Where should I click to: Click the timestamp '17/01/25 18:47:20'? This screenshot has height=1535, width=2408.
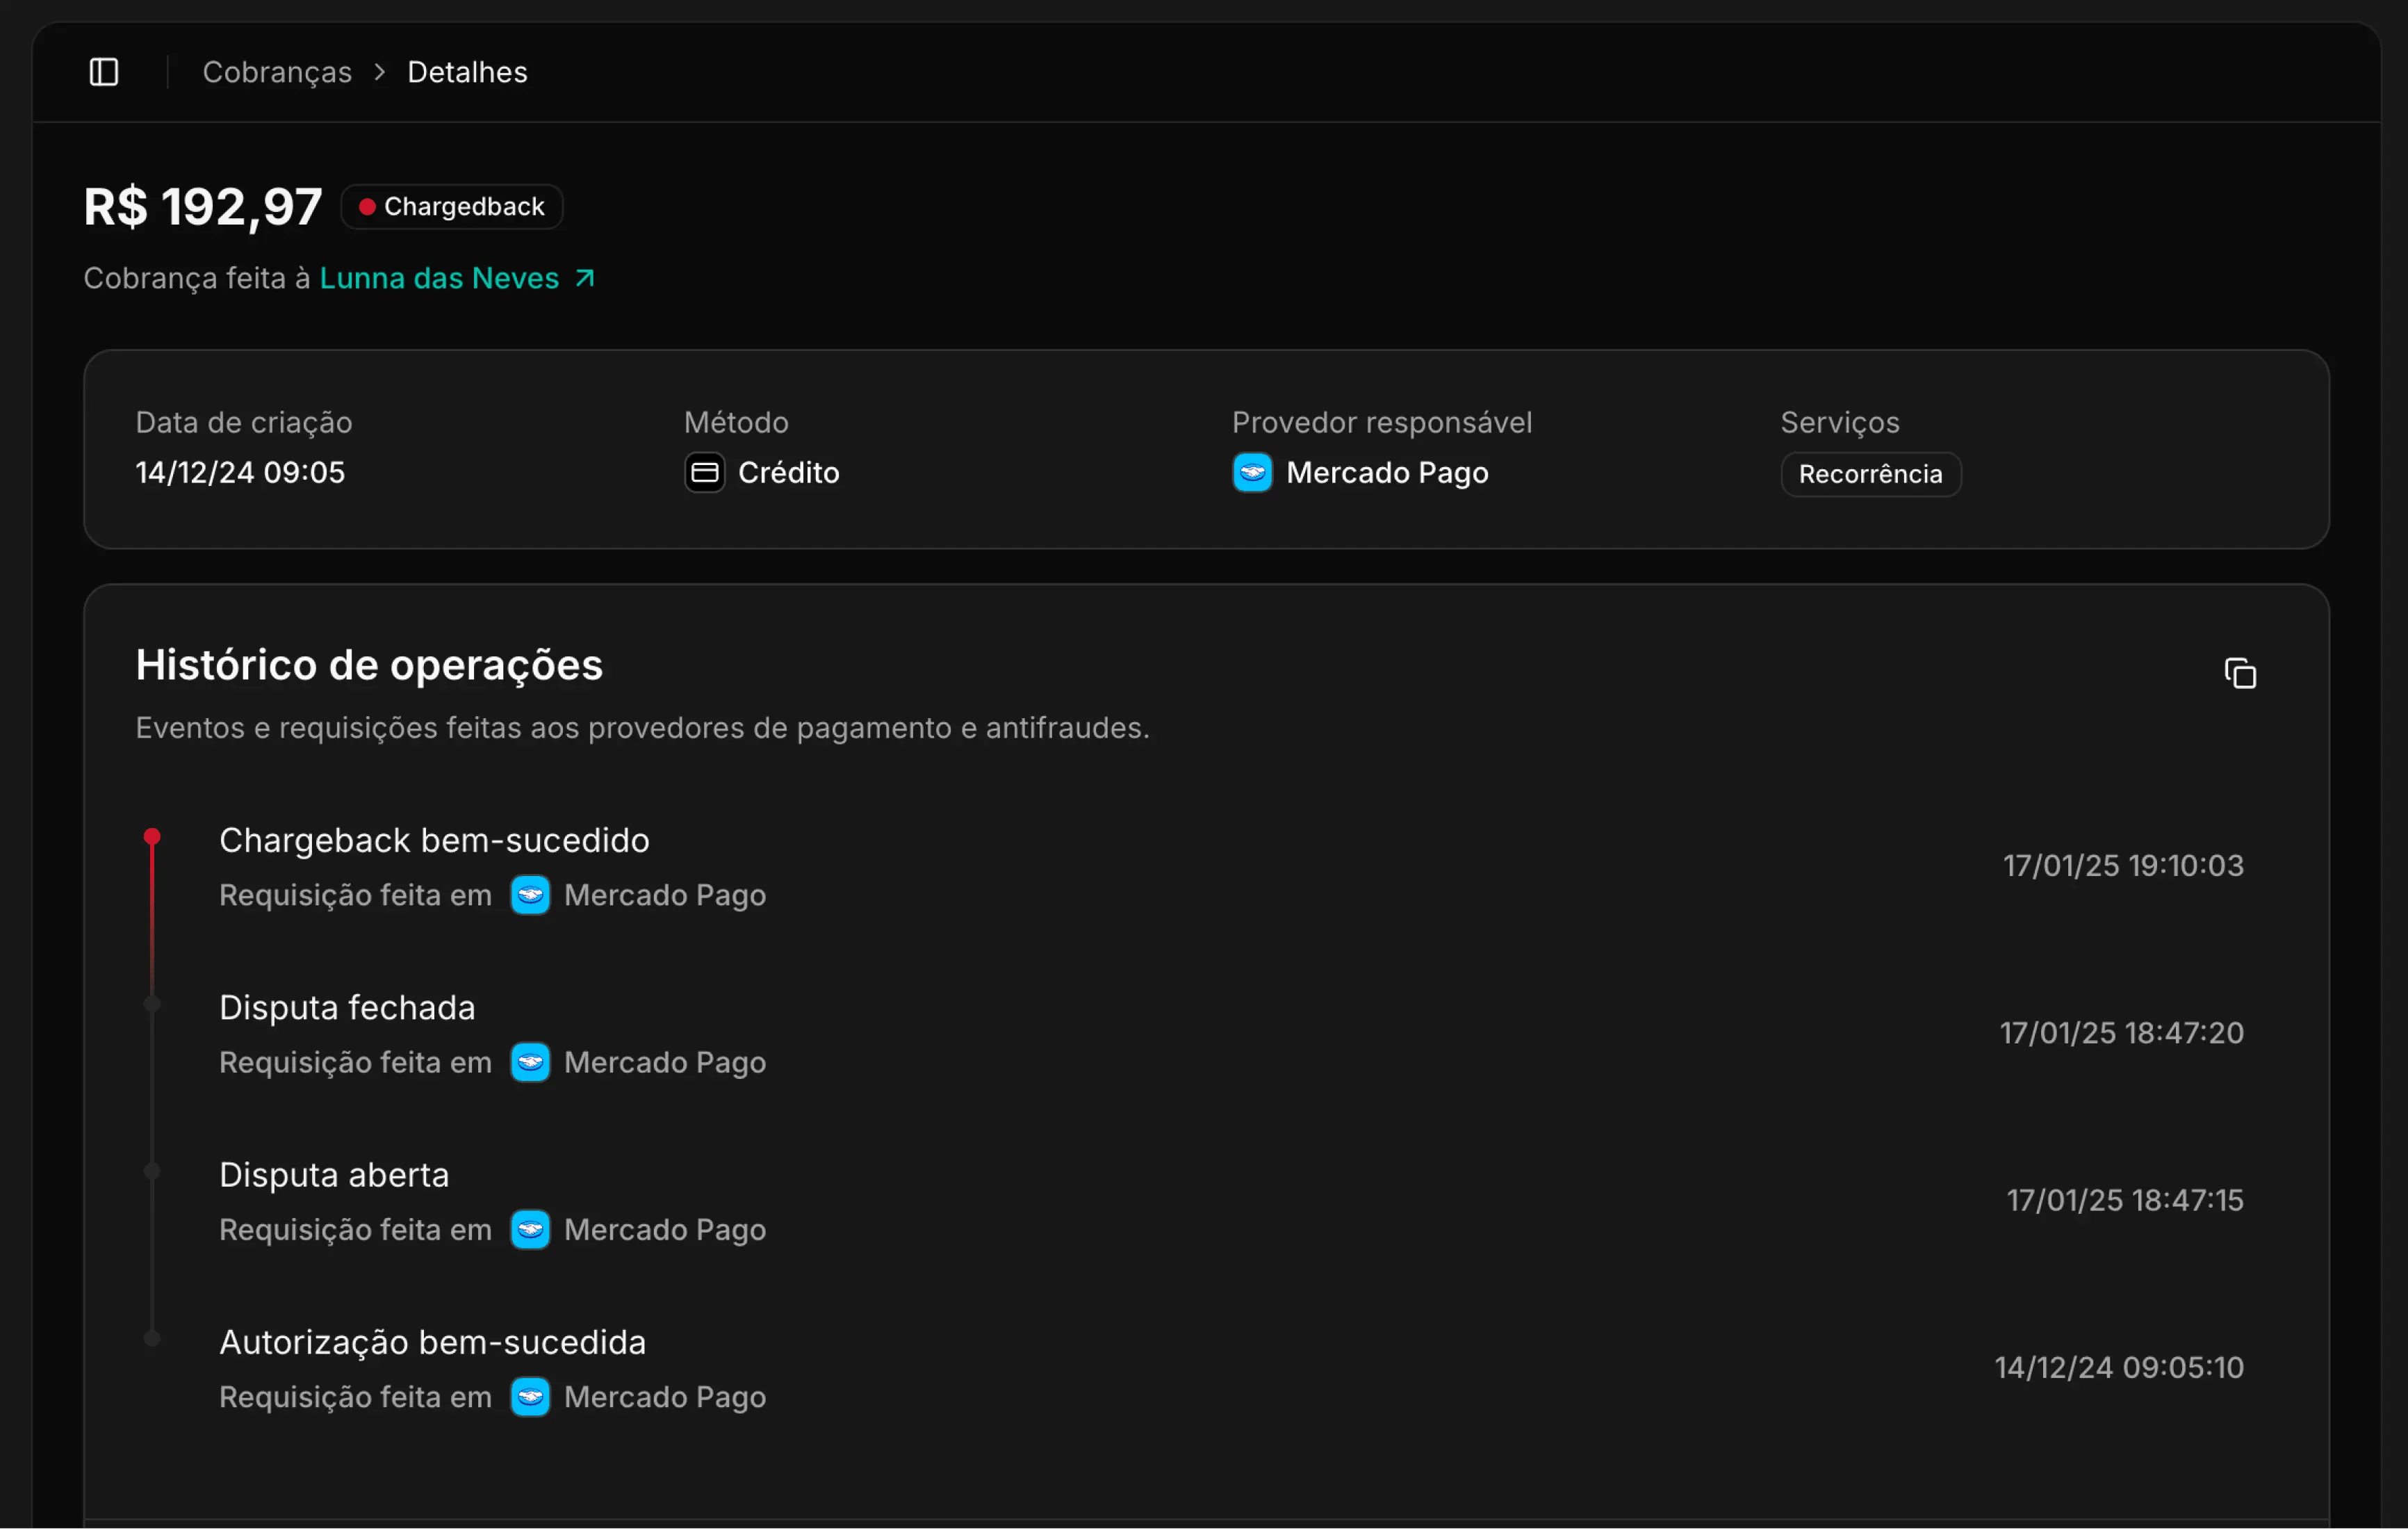(2121, 1032)
